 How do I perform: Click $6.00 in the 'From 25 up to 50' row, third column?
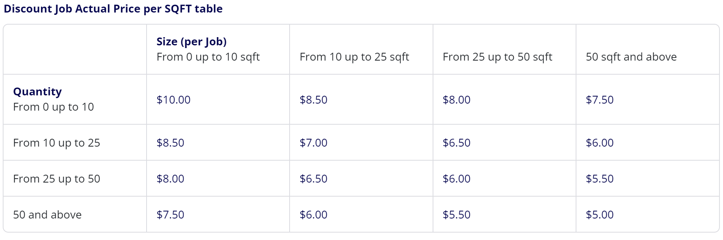coord(457,179)
